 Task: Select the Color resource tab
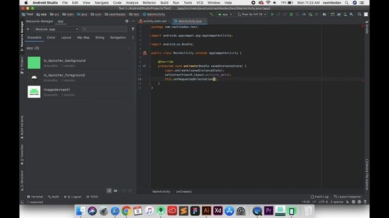[51, 38]
